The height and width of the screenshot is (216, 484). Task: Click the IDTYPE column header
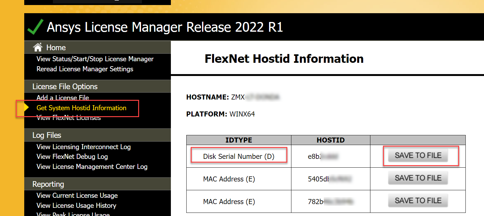tap(239, 140)
